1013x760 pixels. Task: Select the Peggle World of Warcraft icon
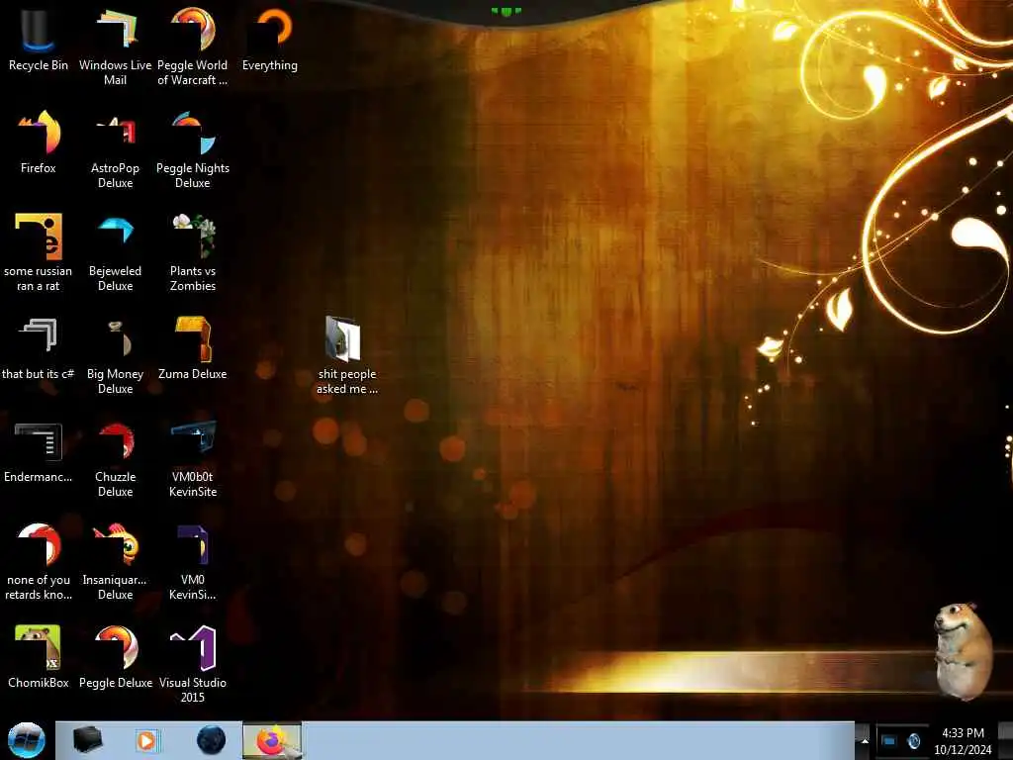(x=193, y=47)
